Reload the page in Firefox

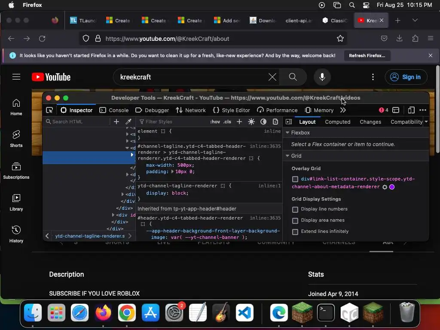42,39
